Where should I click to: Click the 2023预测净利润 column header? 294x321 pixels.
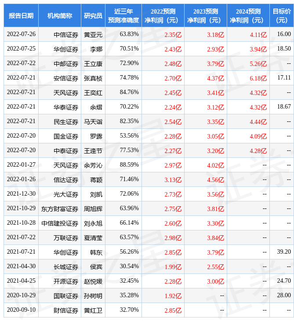206,15
